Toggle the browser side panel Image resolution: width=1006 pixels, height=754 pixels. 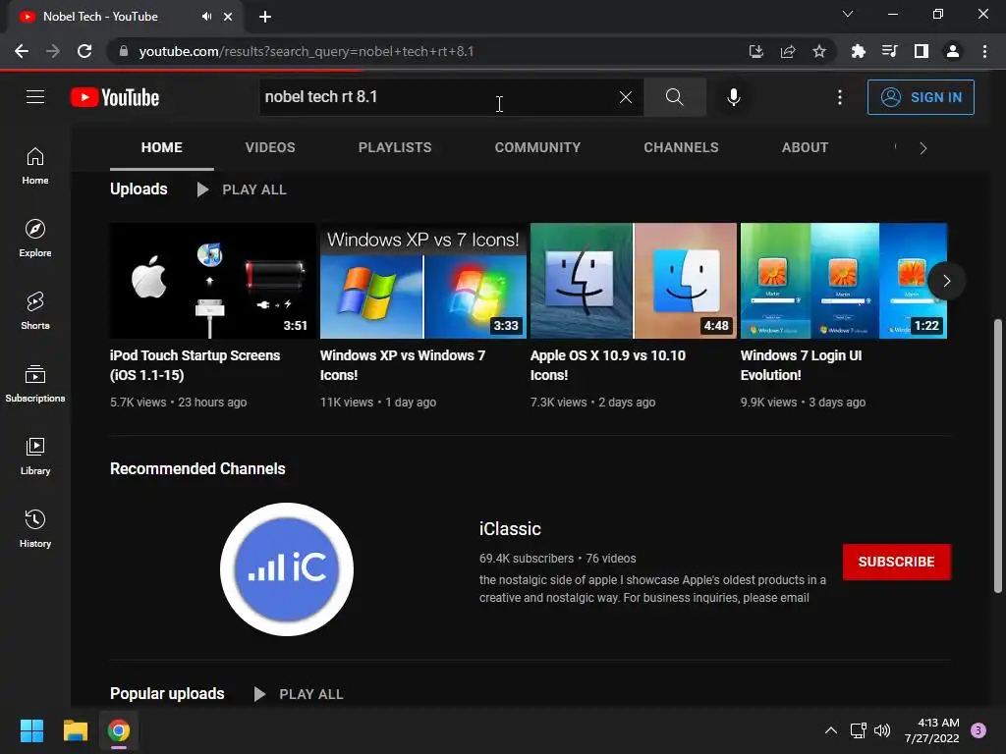[x=922, y=51]
